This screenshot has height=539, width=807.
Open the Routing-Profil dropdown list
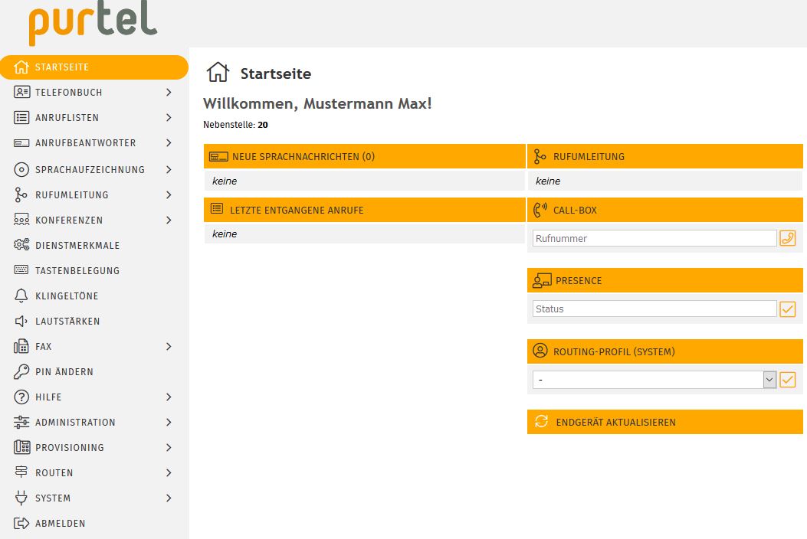(x=769, y=380)
